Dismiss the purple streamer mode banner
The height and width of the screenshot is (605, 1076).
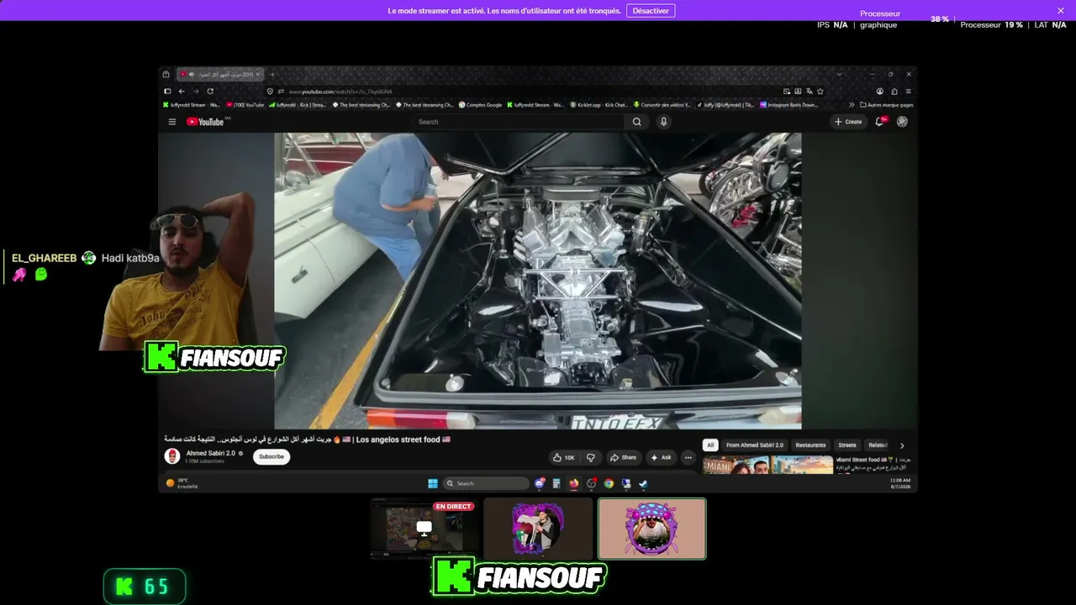click(1061, 11)
